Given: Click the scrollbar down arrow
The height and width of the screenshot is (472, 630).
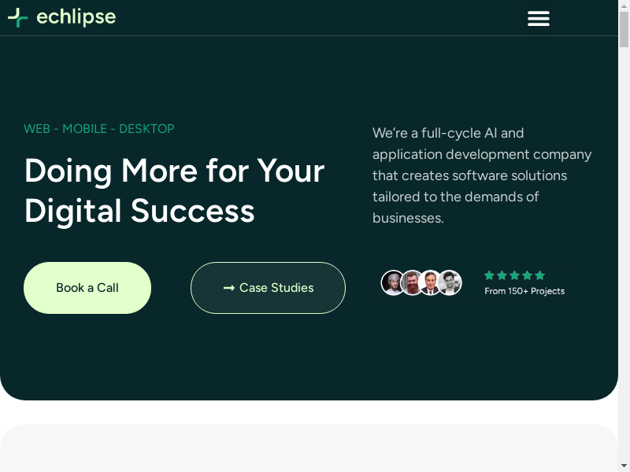Looking at the screenshot, I should 624,466.
